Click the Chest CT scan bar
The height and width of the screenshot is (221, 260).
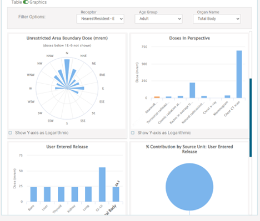click(239, 74)
